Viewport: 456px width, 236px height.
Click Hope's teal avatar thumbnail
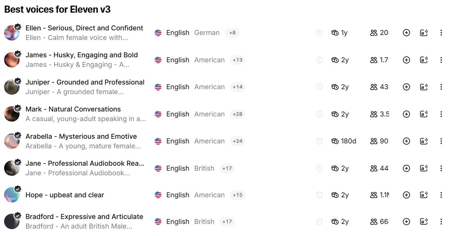coord(12,195)
